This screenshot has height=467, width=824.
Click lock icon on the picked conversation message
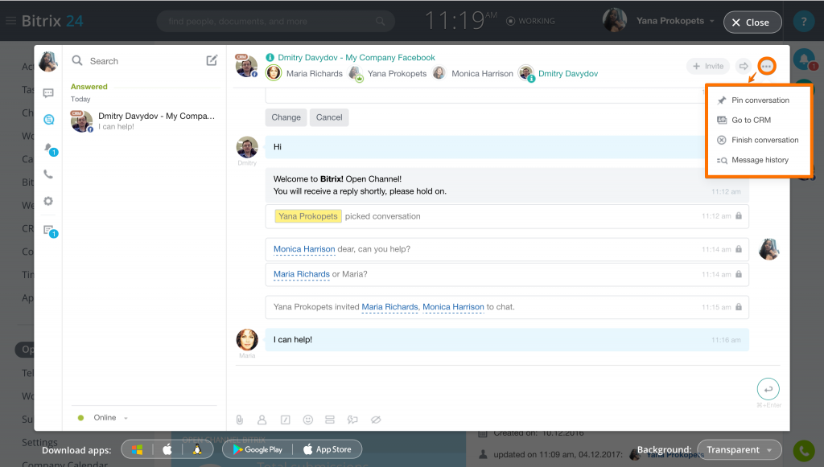pyautogui.click(x=739, y=215)
